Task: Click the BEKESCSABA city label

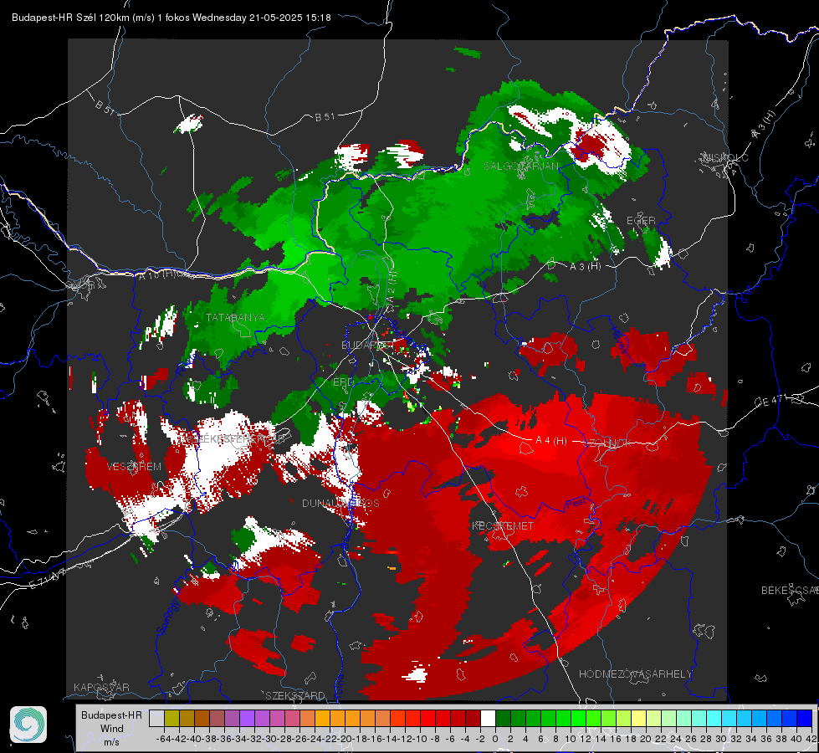Action: pyautogui.click(x=790, y=591)
